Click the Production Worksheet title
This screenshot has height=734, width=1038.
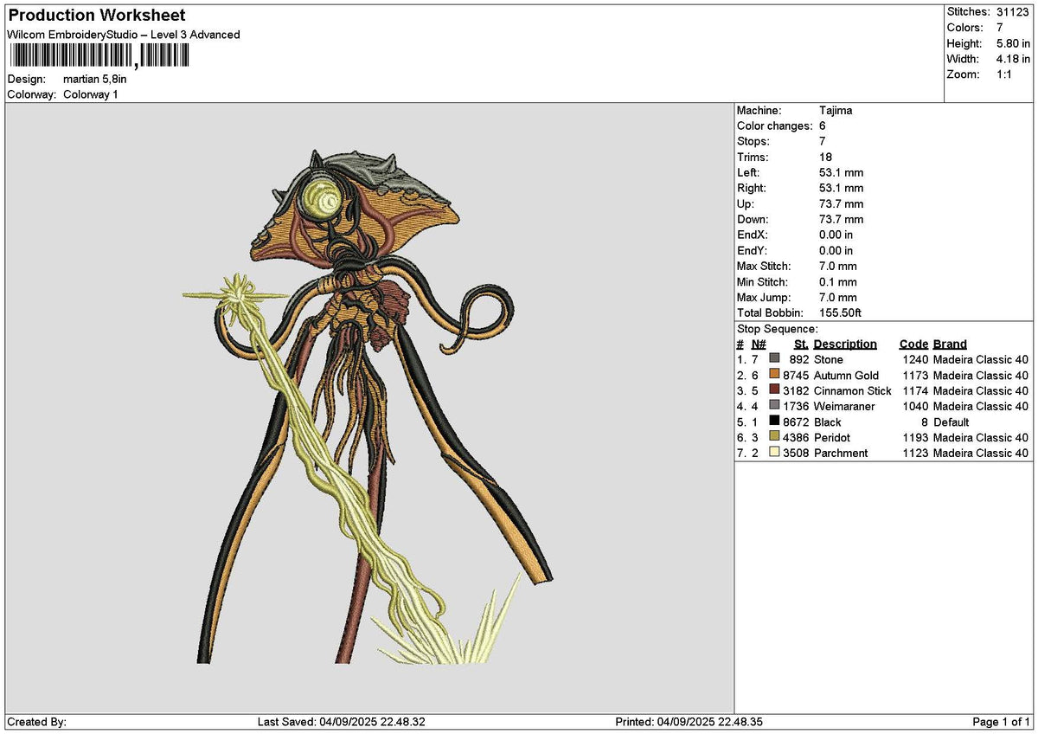[x=96, y=16]
